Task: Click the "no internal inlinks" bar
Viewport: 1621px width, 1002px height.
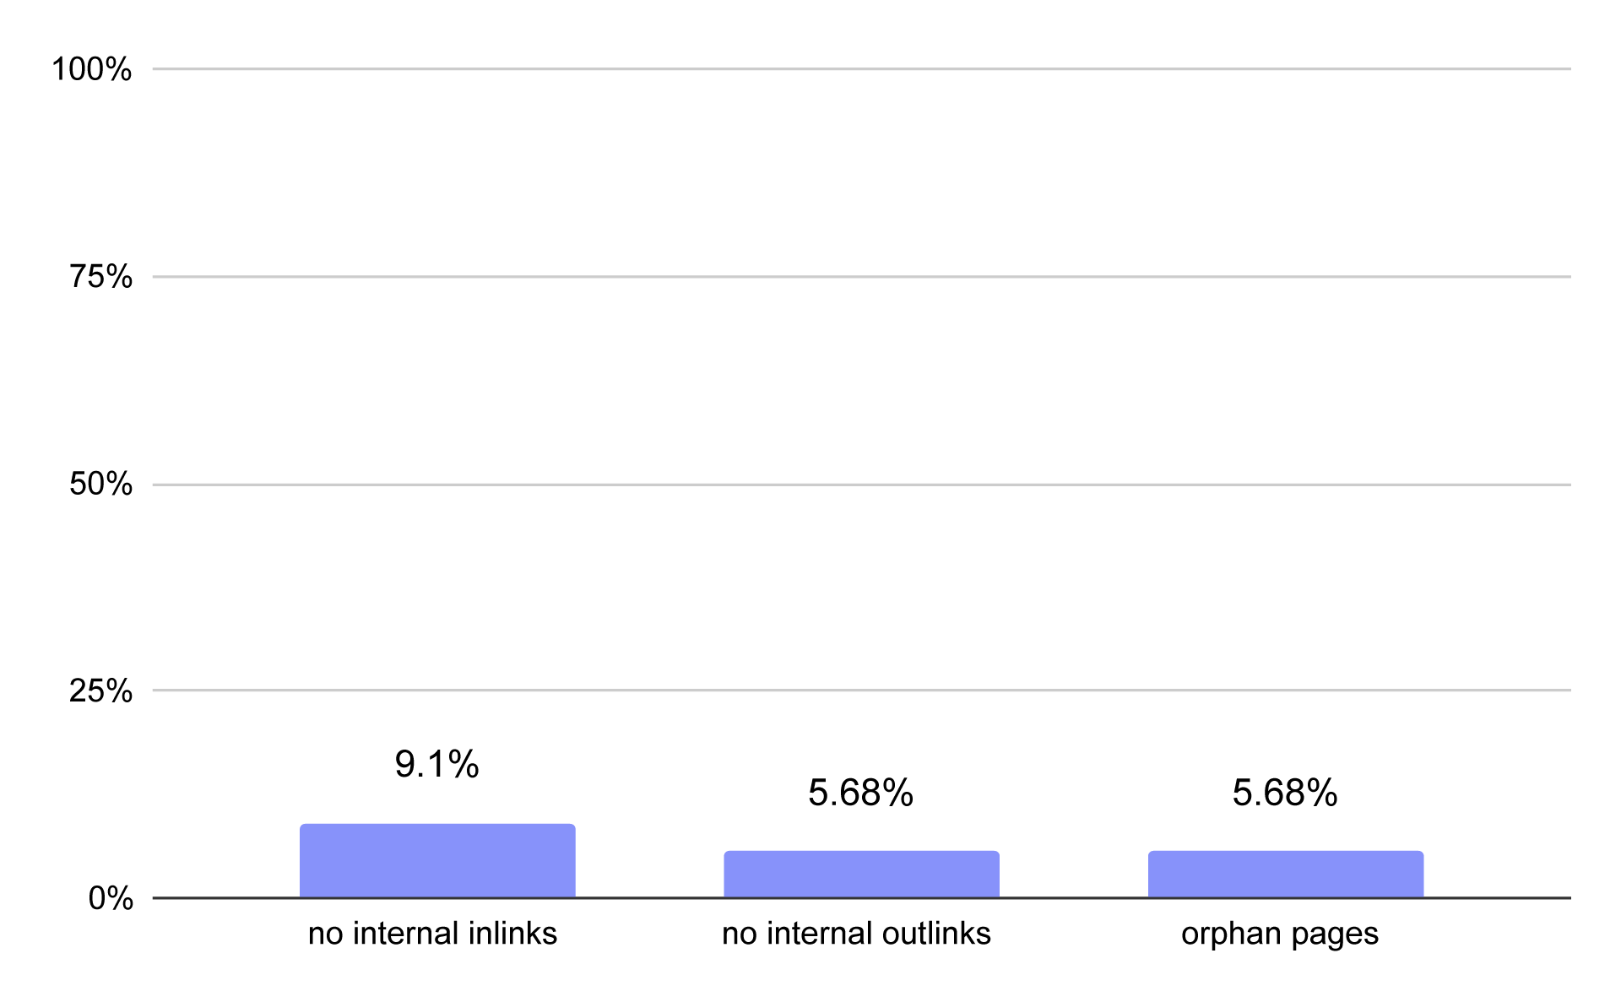Action: [437, 860]
